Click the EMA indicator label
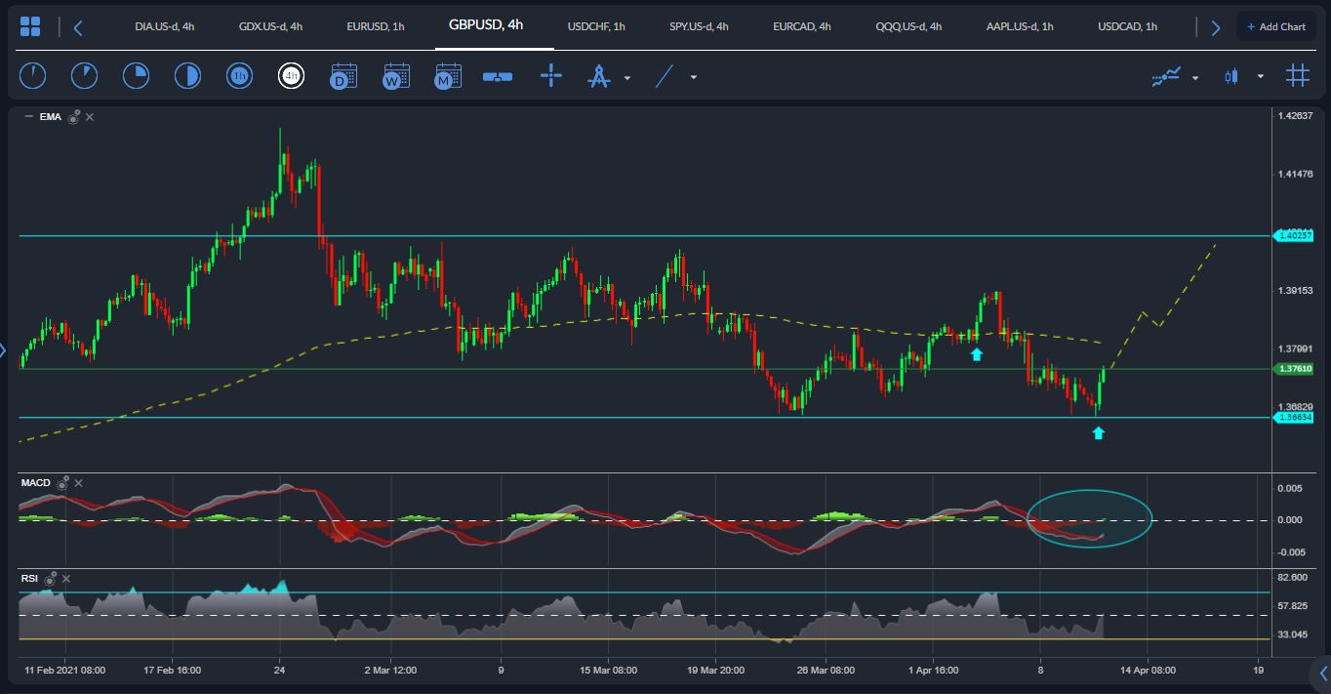This screenshot has width=1331, height=694. pos(51,117)
